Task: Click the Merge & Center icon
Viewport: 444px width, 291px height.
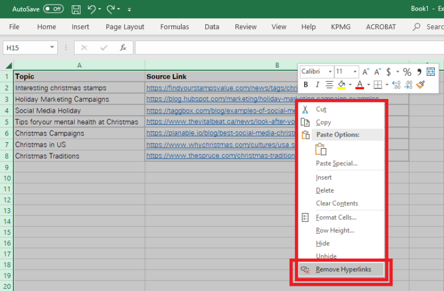Action: click(x=430, y=72)
